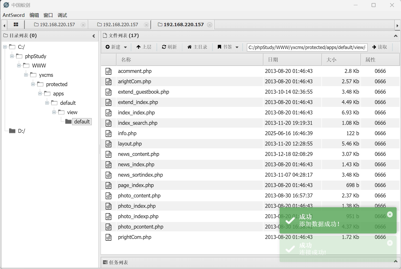
Task: Click the page_index.php file icon
Action: tap(108, 185)
